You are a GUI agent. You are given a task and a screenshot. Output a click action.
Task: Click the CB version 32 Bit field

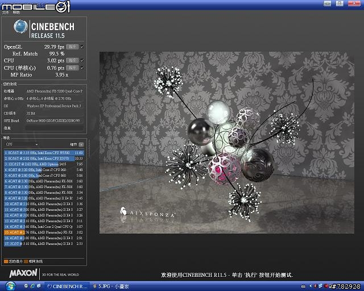(x=54, y=114)
